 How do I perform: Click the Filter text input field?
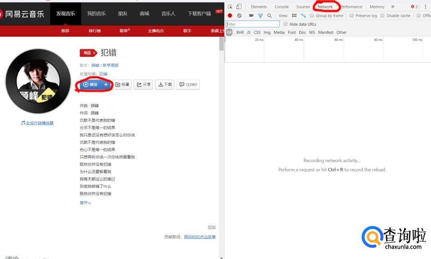tap(253, 24)
